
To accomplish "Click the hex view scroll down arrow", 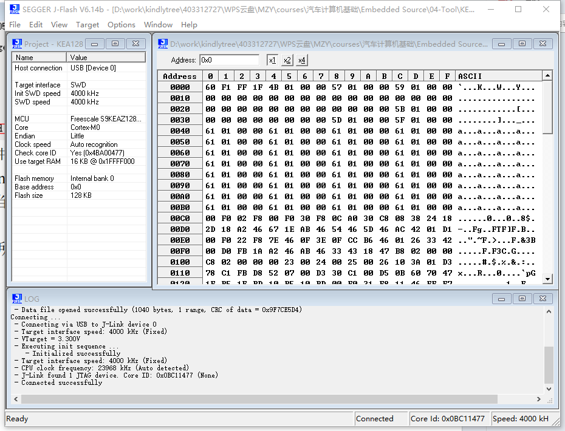I will [547, 279].
